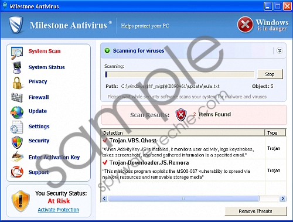
Task: Select the Trojan.Downloader.JS.Remora detection name
Action: coord(149,163)
